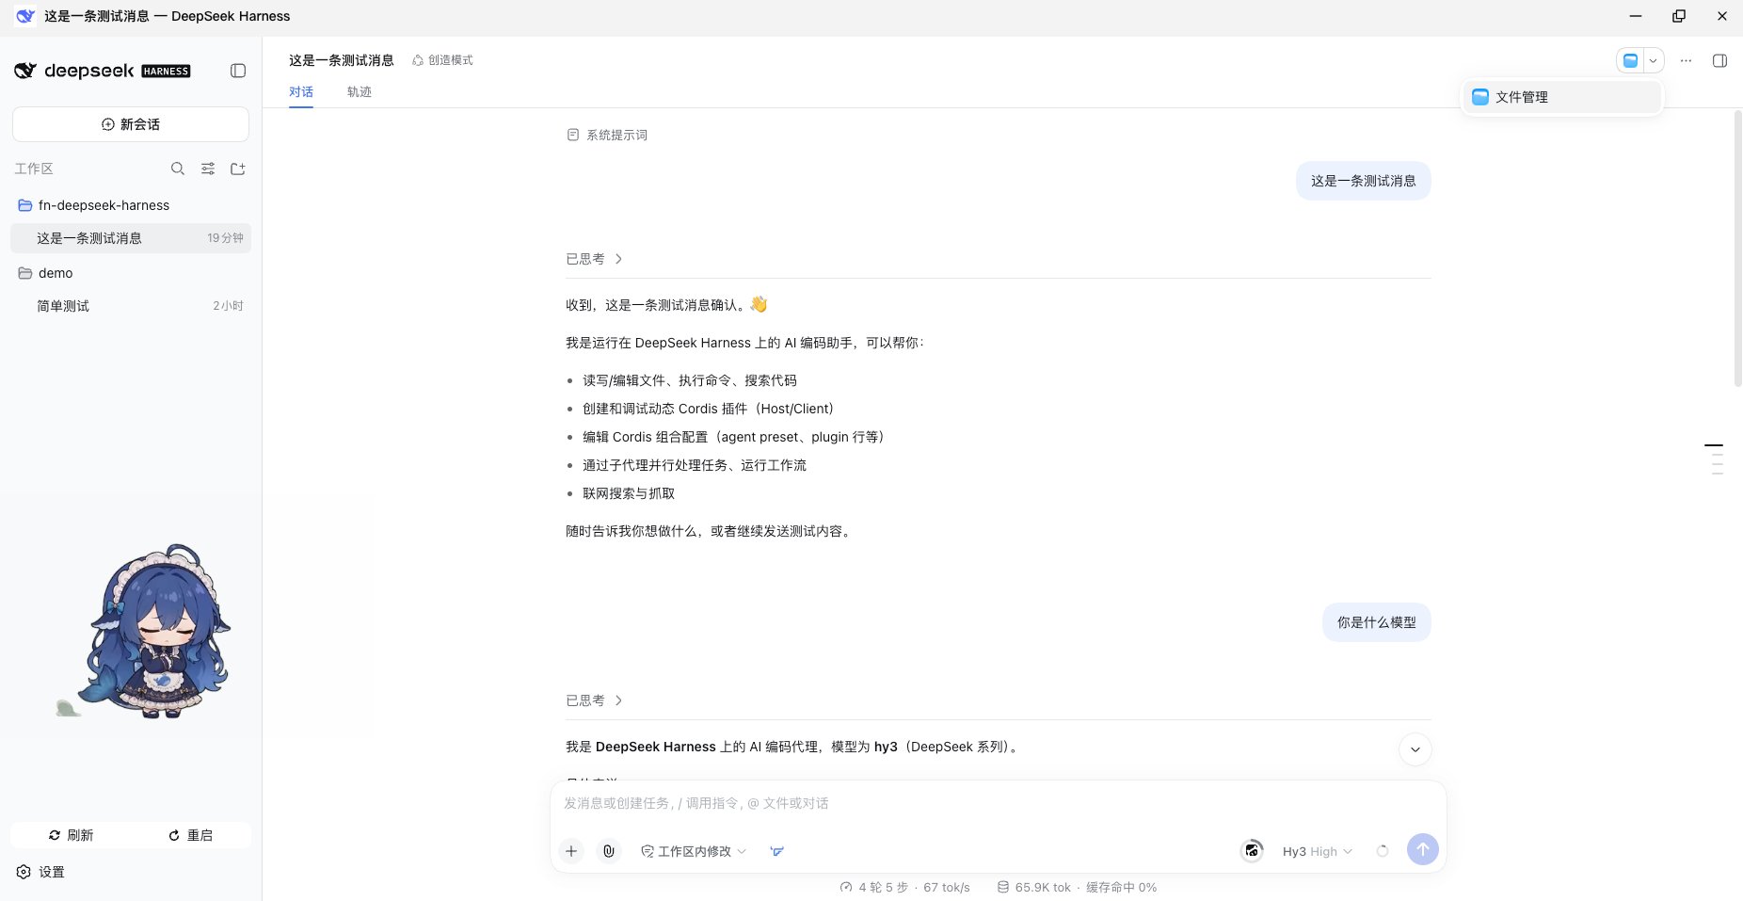The image size is (1743, 901).
Task: Click the conversation vertical scrollbar
Action: pos(1737,249)
